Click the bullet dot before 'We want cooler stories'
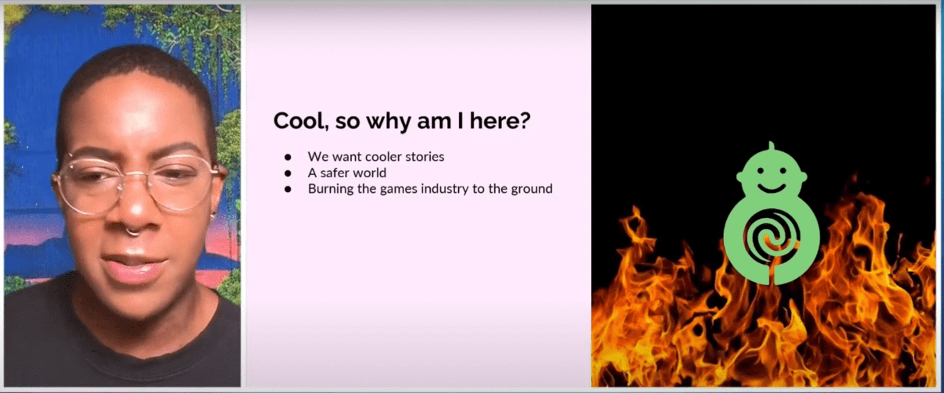This screenshot has height=393, width=944. [288, 157]
